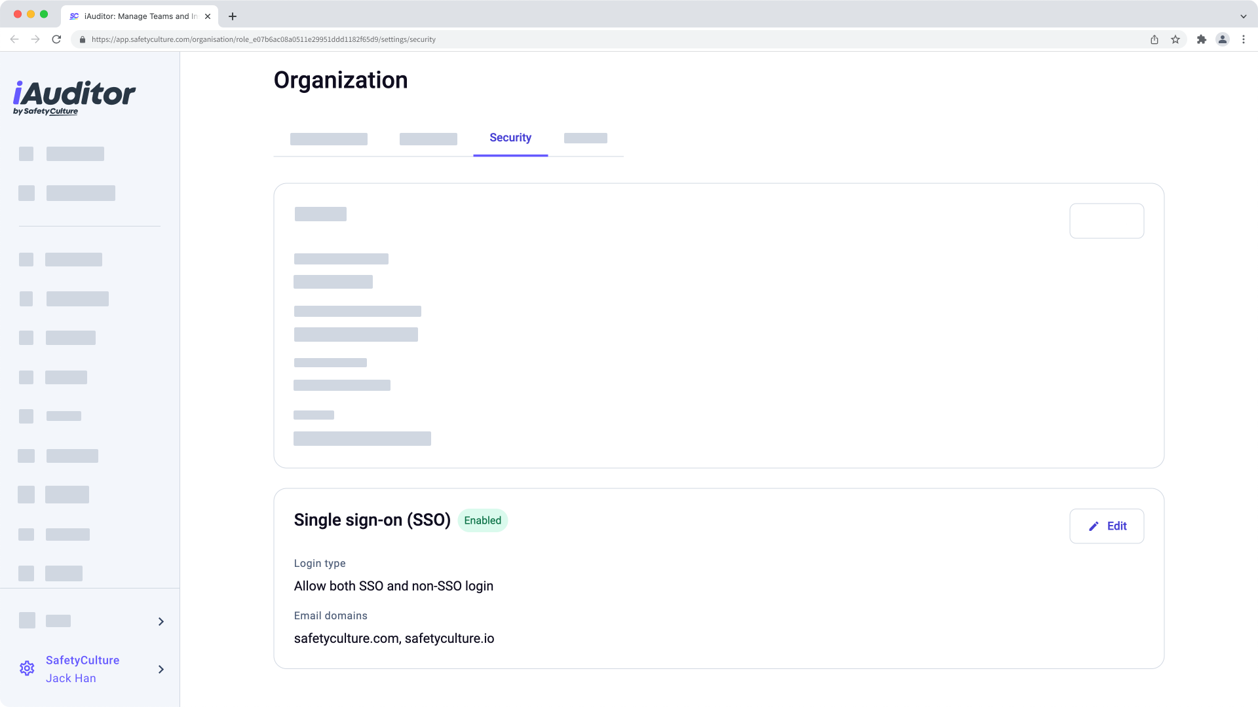The height and width of the screenshot is (707, 1258).
Task: Click the Allow both SSO and non-SSO text
Action: [393, 586]
